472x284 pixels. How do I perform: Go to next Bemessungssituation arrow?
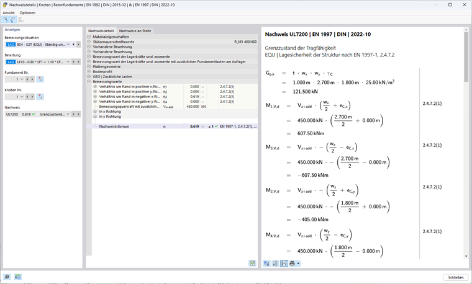click(x=79, y=45)
